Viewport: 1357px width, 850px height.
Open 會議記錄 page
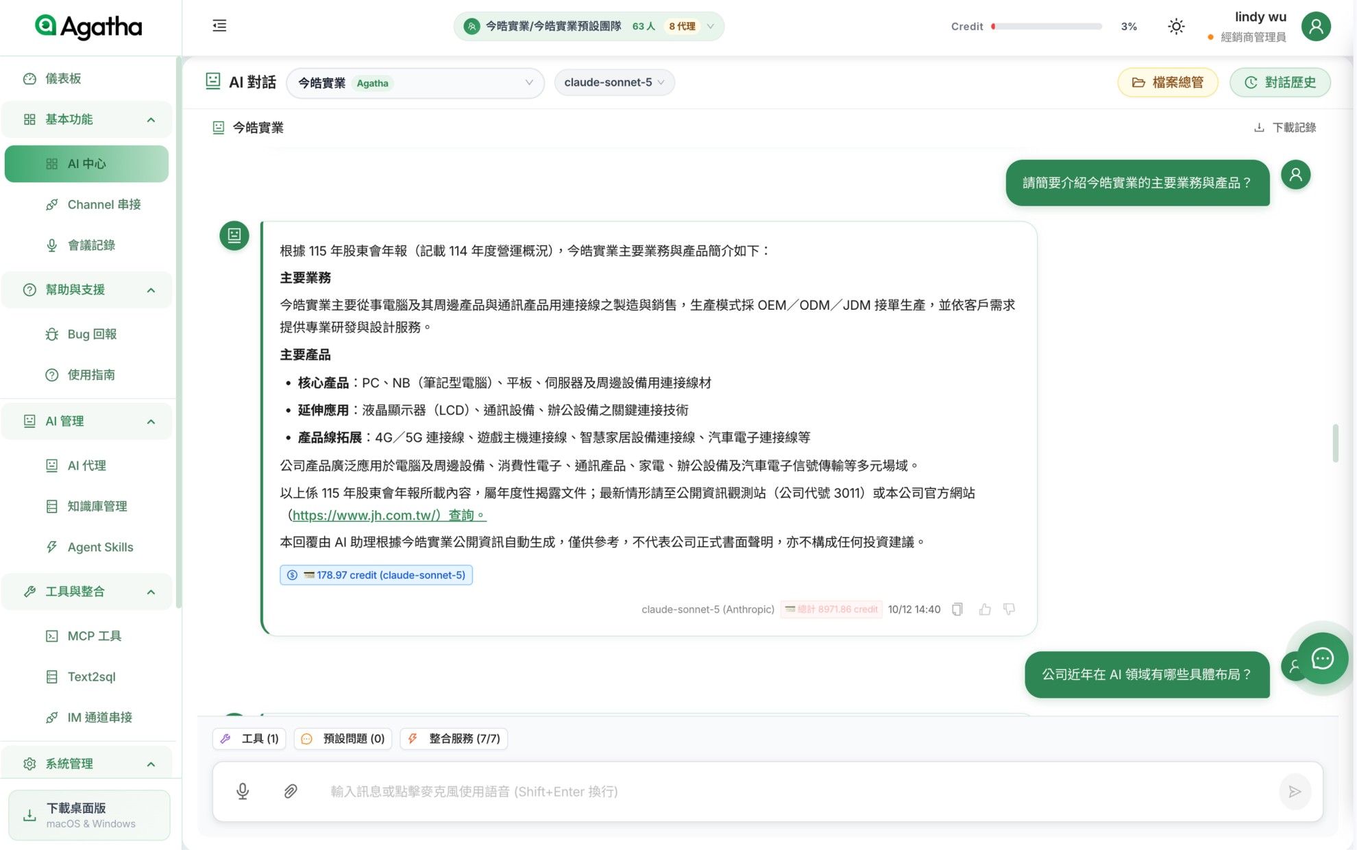coord(86,245)
